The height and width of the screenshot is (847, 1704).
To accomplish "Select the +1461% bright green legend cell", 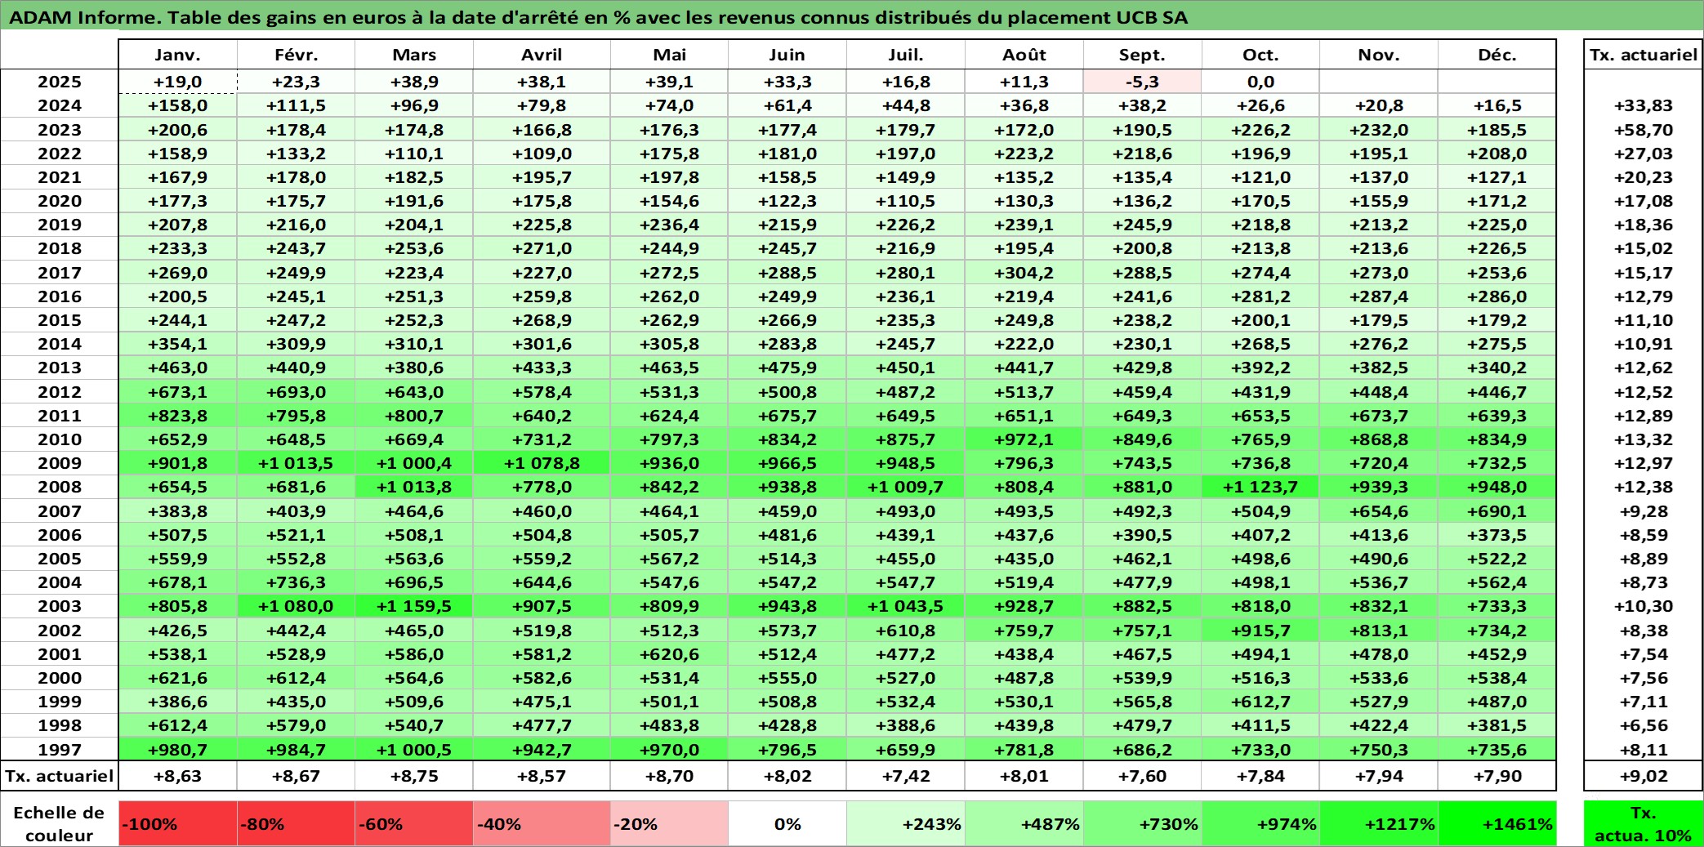I will [x=1497, y=823].
